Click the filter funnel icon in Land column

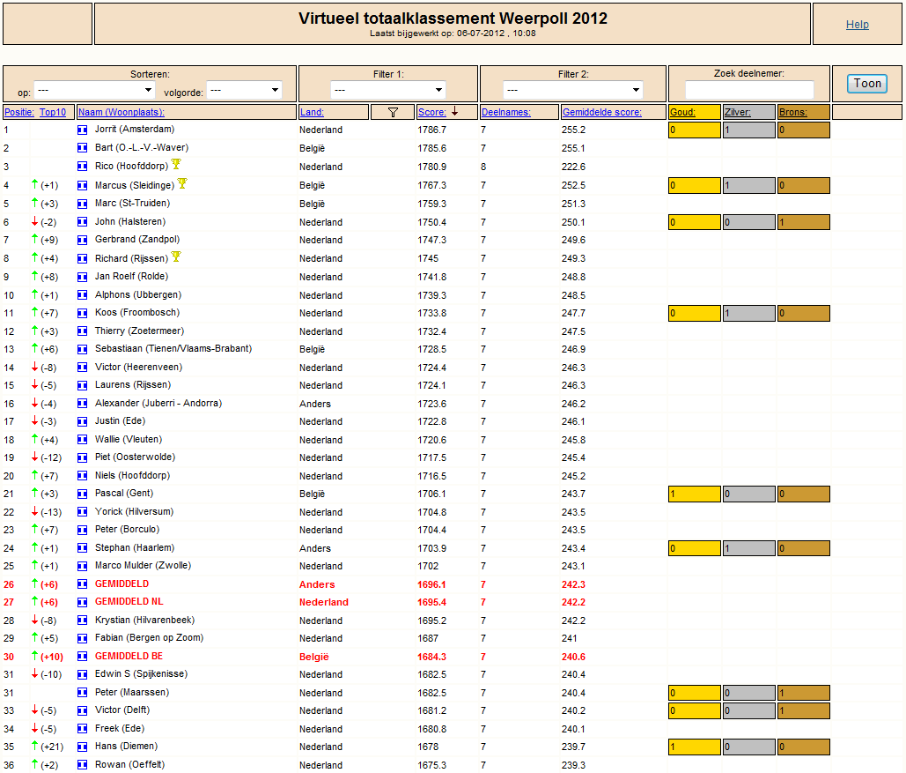pos(393,112)
